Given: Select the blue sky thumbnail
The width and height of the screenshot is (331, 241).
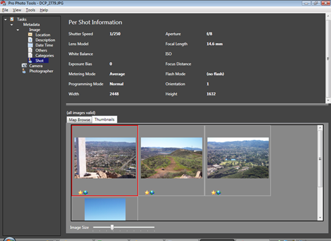Looking at the screenshot, I should [105, 209].
